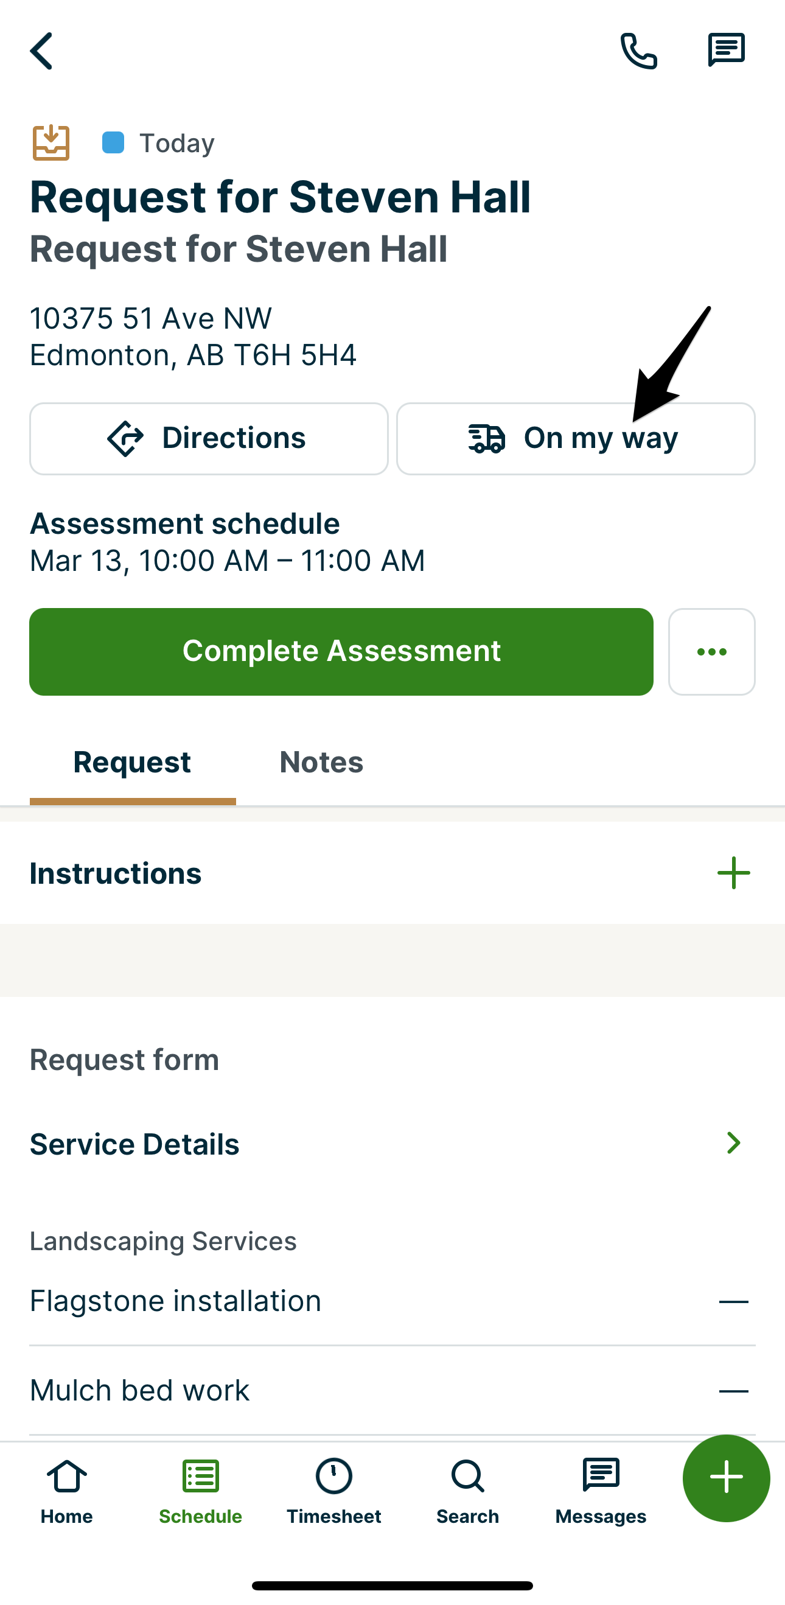Open text message icon at top

tap(726, 50)
